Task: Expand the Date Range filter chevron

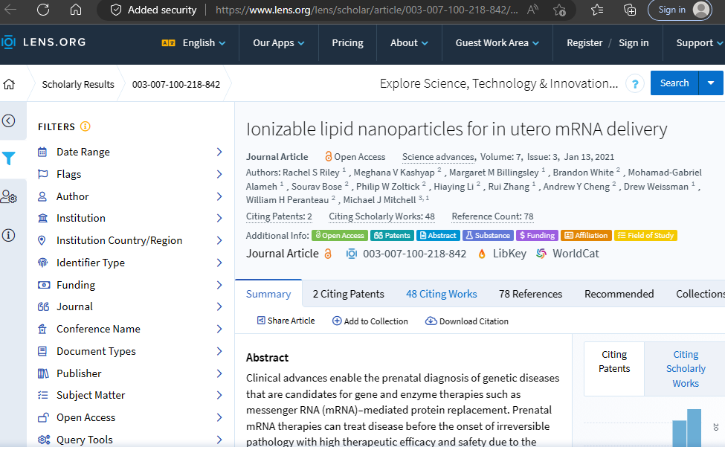Action: click(219, 152)
